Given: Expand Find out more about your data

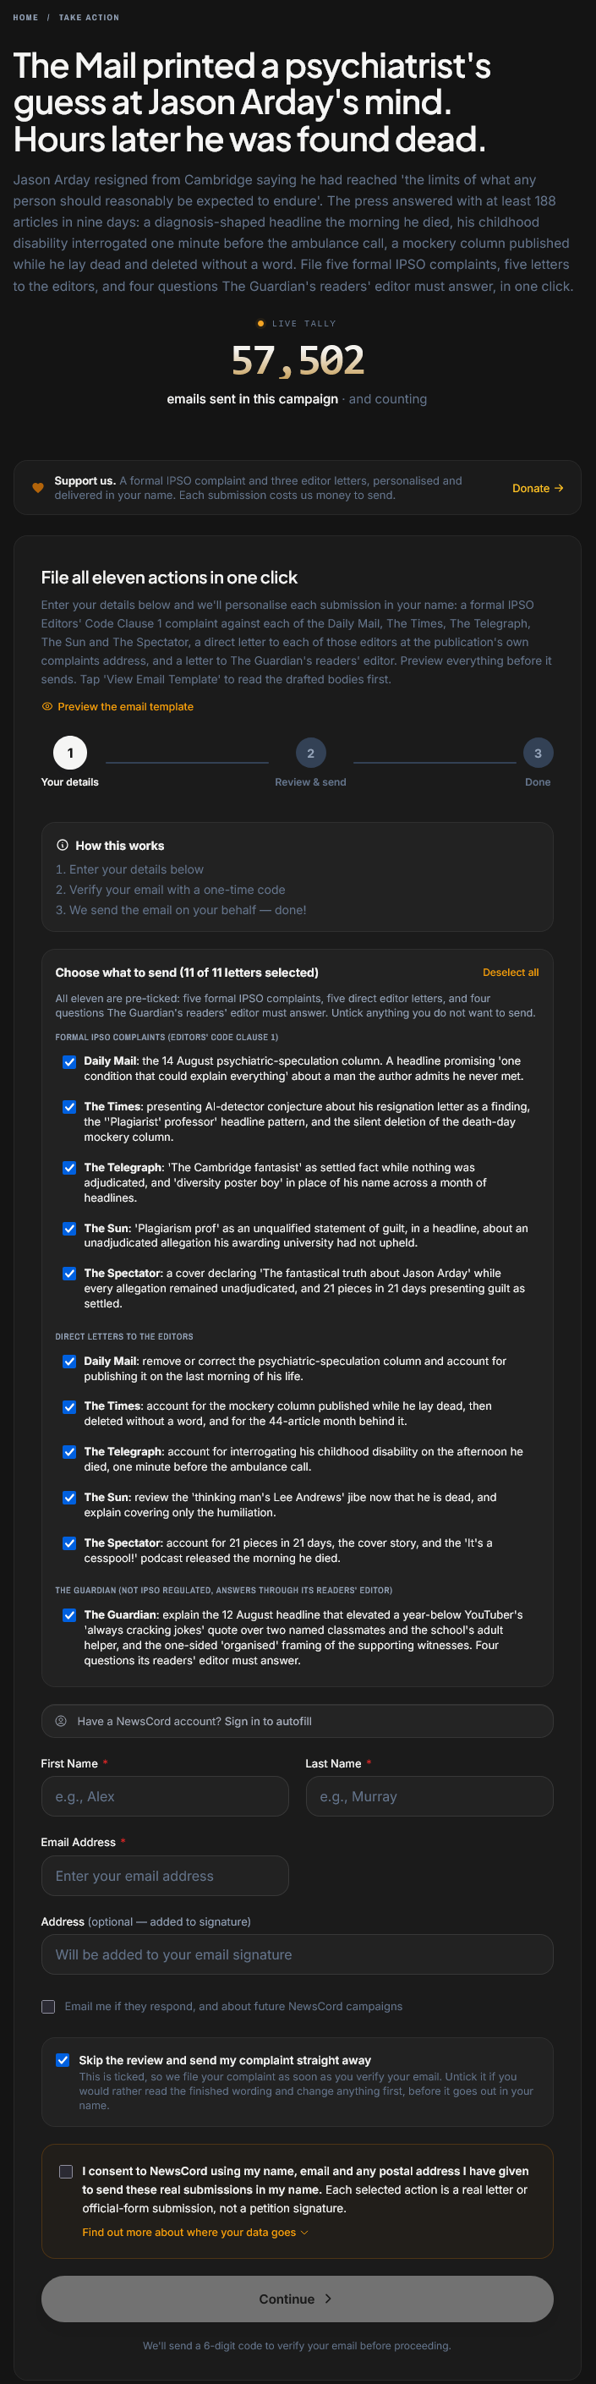Looking at the screenshot, I should pos(195,2233).
